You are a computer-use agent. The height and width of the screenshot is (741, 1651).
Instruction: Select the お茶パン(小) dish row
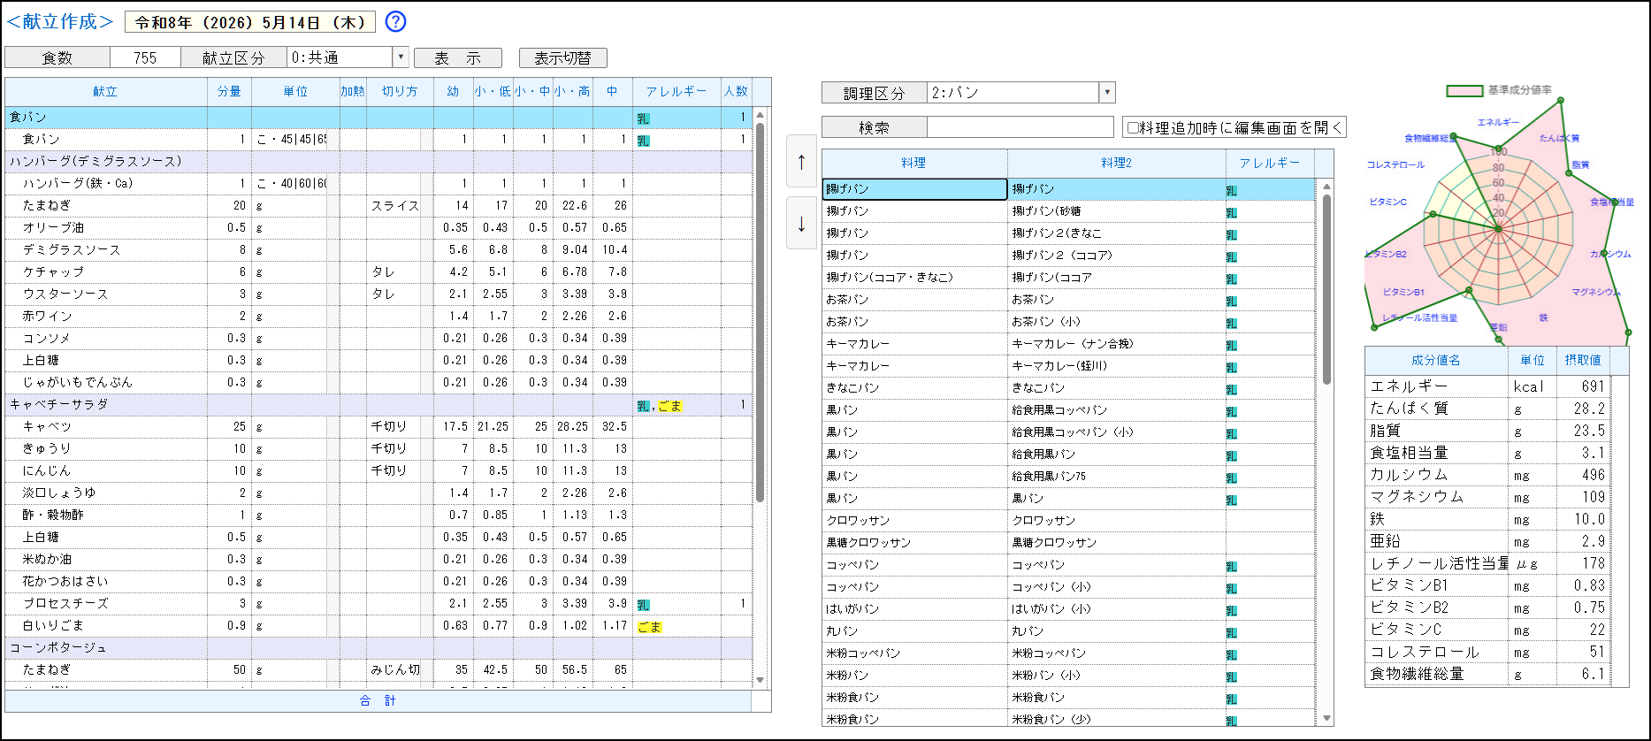coord(1068,321)
